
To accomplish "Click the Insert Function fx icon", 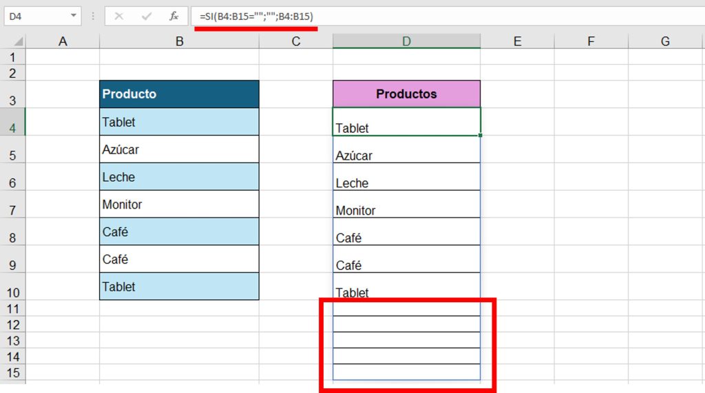I will pos(174,16).
